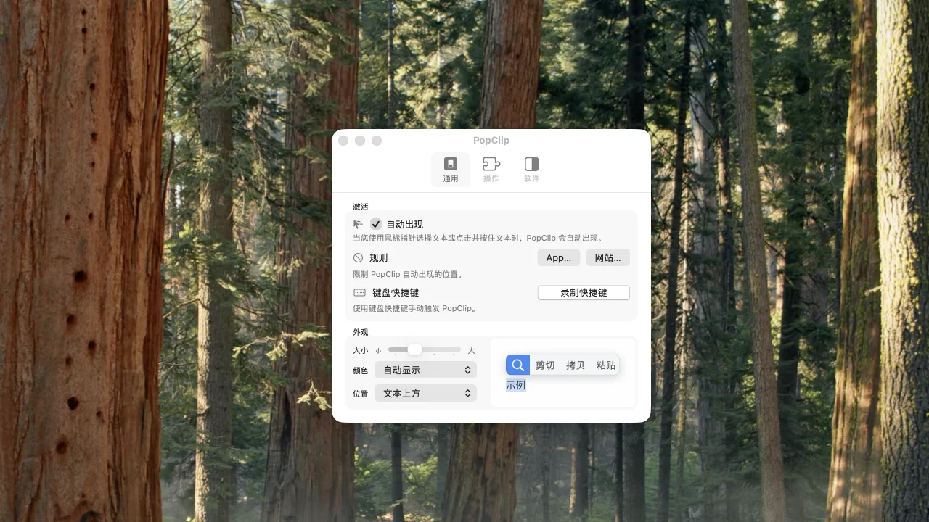Expand the 位置 dropdown showing 文本上方

[x=425, y=393]
